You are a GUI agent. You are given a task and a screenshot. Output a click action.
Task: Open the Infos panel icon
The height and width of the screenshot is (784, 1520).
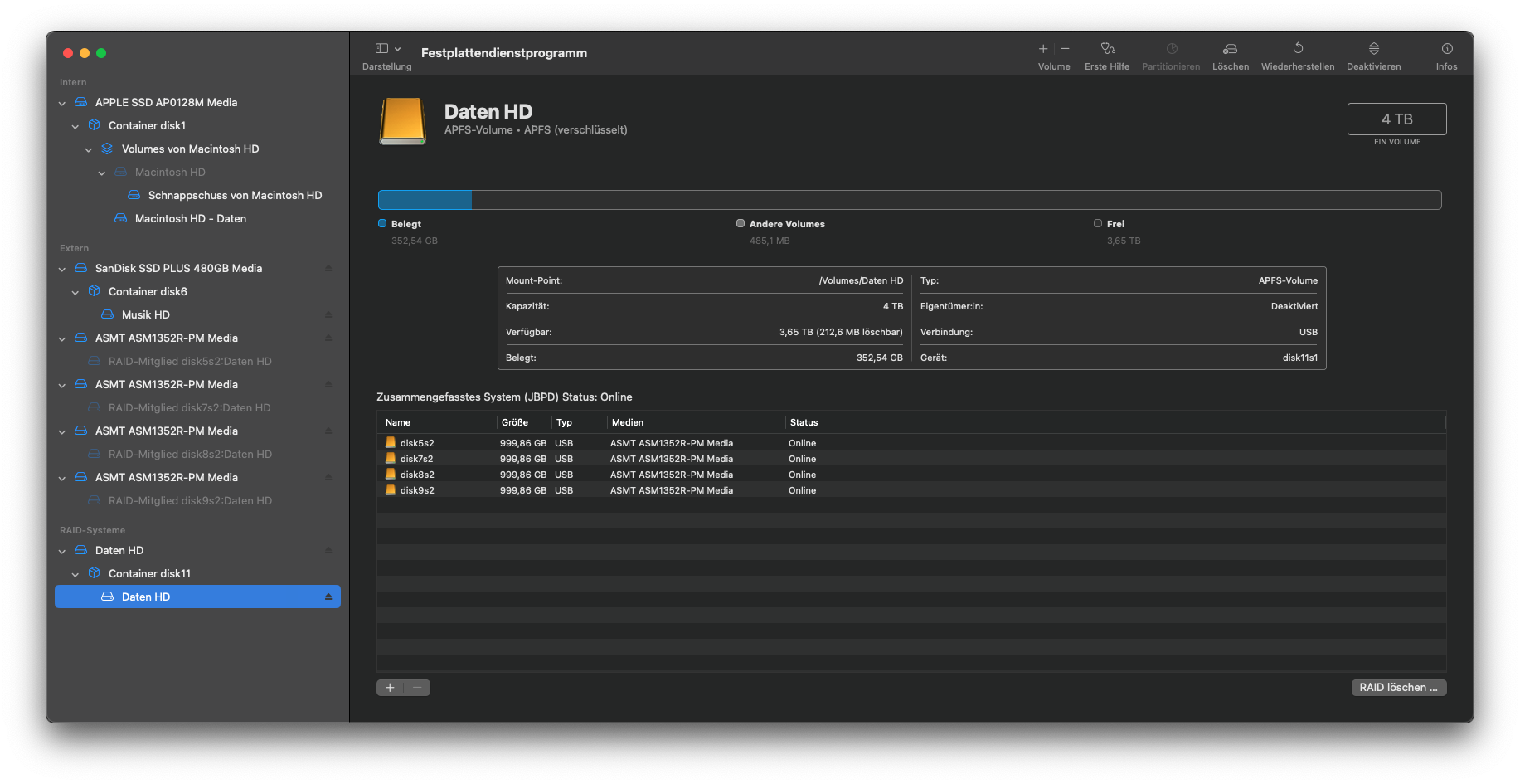1446,49
